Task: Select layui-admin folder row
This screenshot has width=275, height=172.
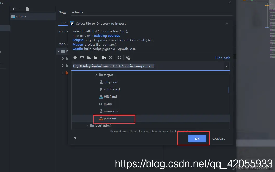Action: [151, 126]
